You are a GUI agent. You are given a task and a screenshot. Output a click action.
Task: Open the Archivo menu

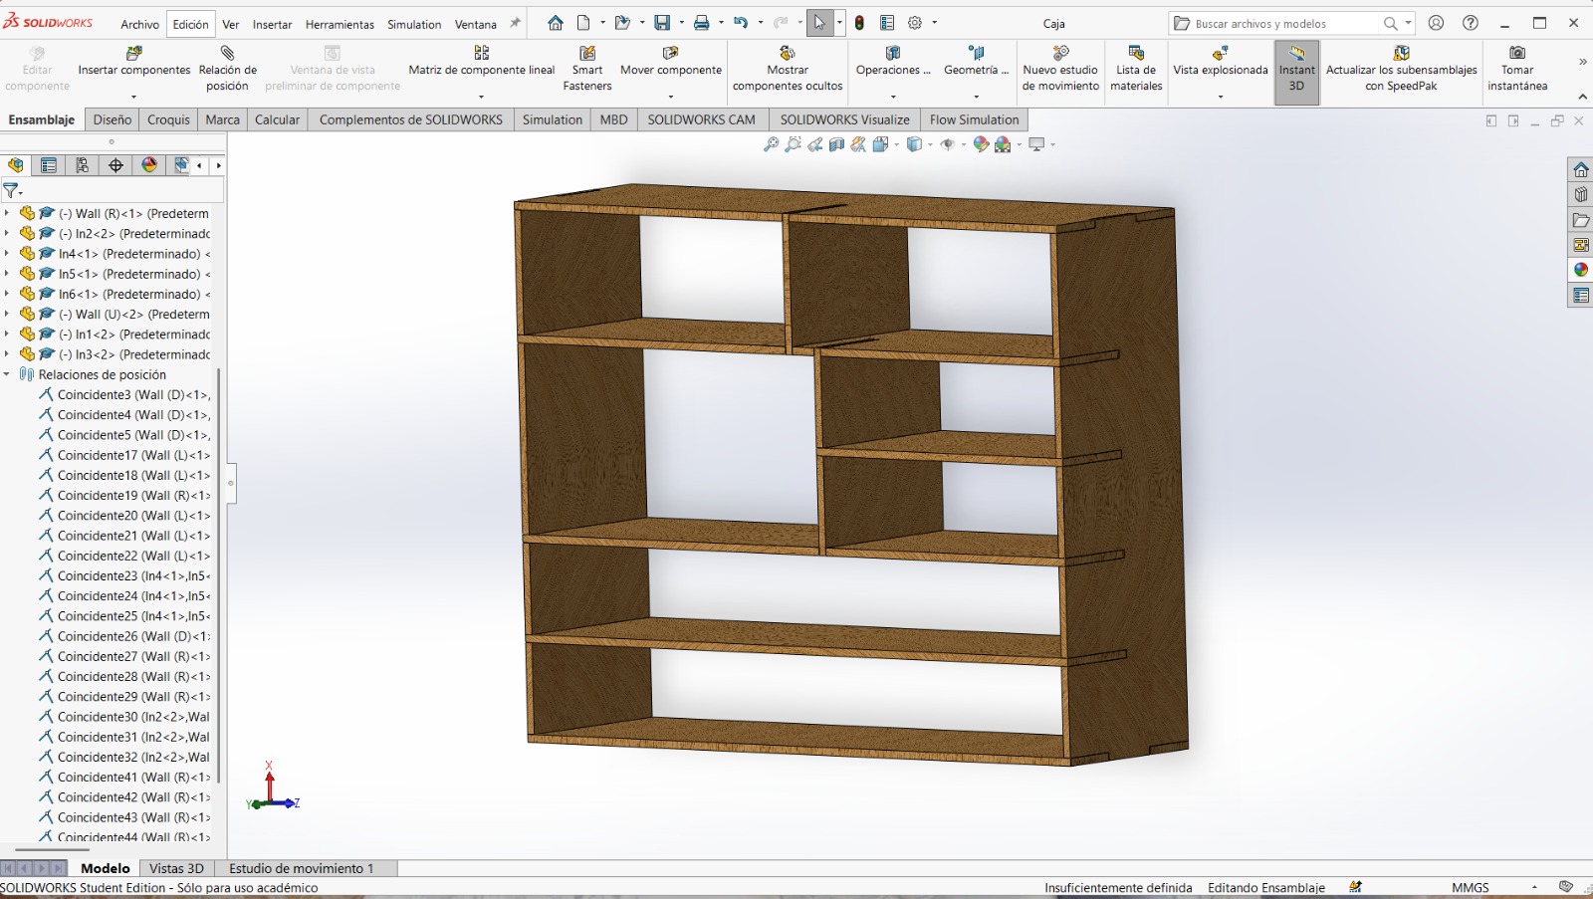click(140, 24)
